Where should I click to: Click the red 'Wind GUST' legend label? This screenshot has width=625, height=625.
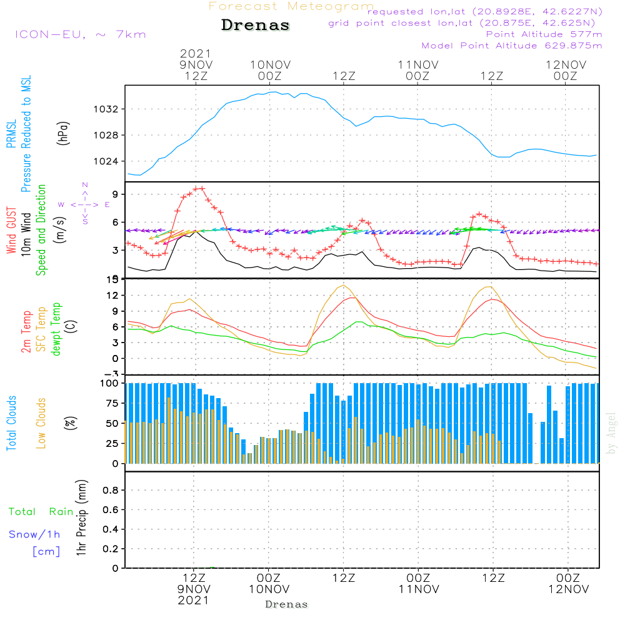pyautogui.click(x=11, y=230)
